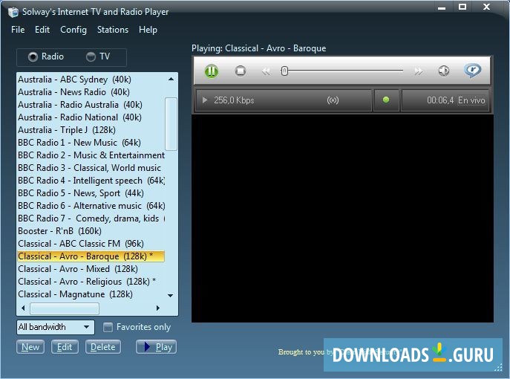Click the application icon in the title bar
The height and width of the screenshot is (379, 510).
tap(13, 12)
